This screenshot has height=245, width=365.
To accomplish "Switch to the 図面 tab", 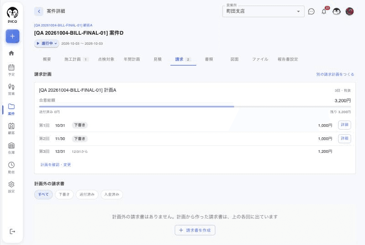I will point(235,59).
